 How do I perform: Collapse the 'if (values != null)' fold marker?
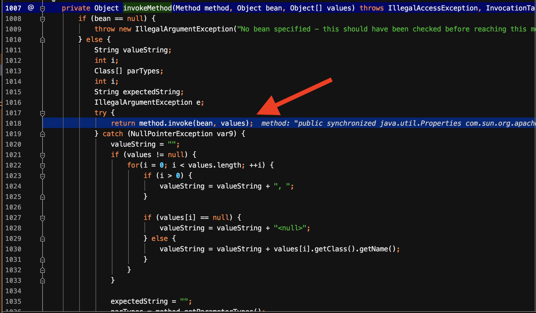pyautogui.click(x=43, y=155)
